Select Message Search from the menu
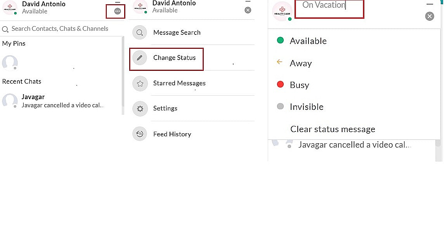The height and width of the screenshot is (251, 447). pyautogui.click(x=177, y=32)
